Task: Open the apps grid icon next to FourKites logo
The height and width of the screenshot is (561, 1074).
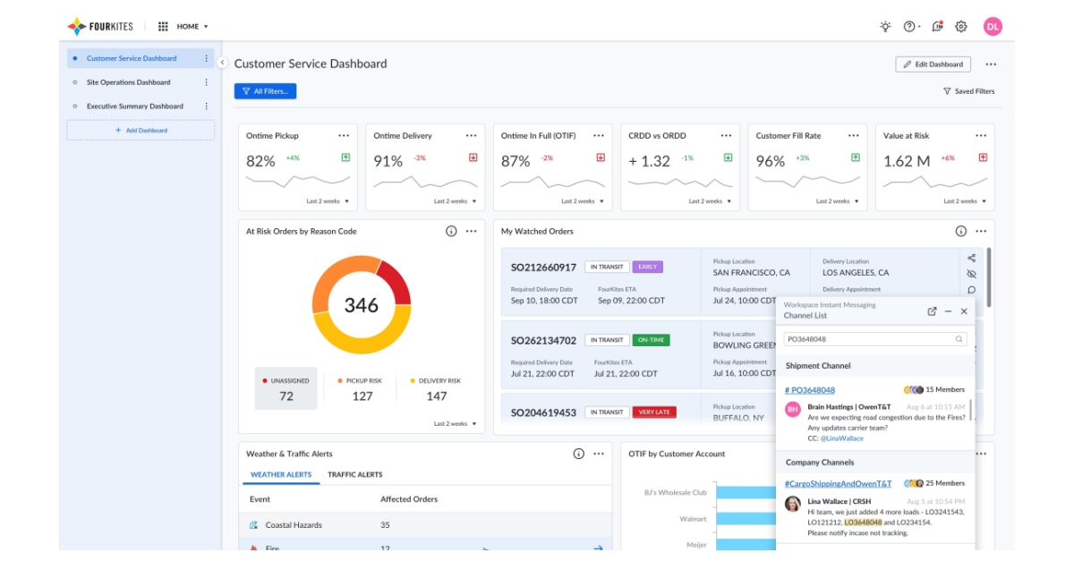Action: coord(164,26)
